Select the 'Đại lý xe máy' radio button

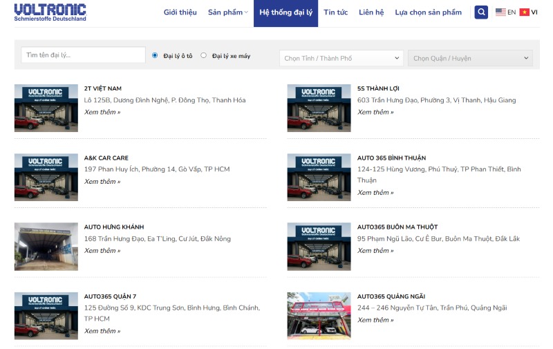click(x=203, y=55)
